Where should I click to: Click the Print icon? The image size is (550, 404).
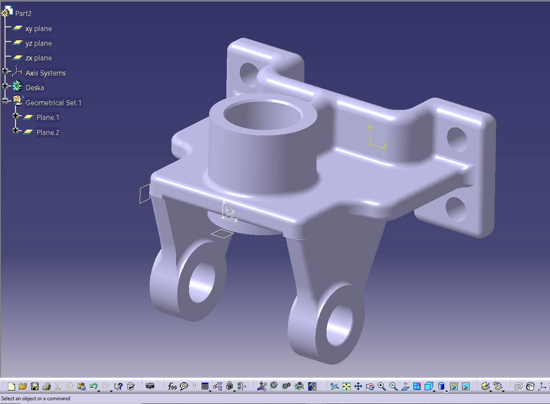47,386
